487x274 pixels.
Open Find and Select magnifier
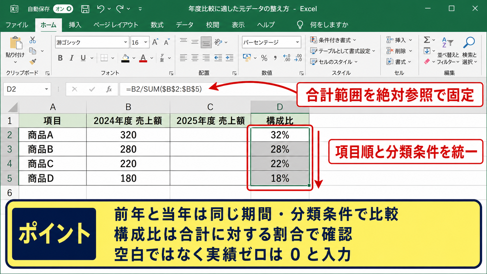click(x=469, y=43)
